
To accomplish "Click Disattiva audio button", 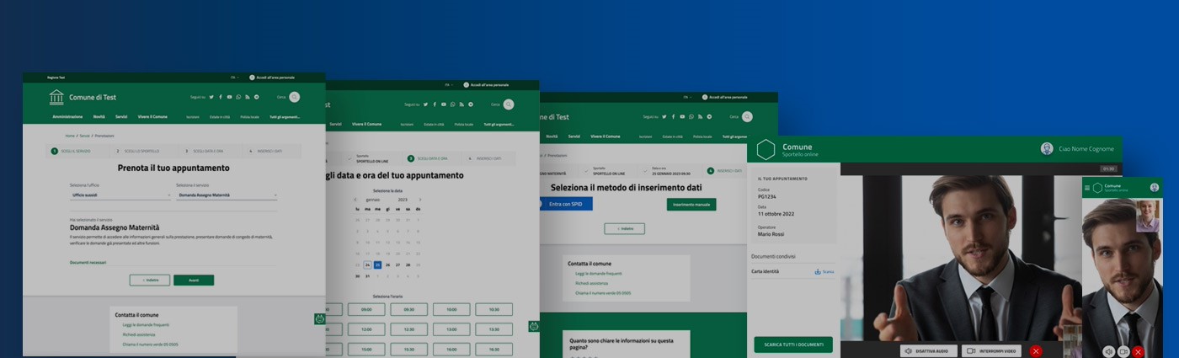I will [929, 350].
